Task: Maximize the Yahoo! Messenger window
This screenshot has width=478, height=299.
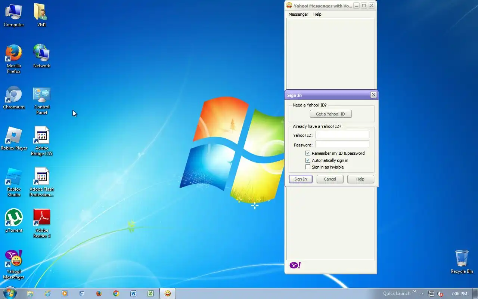Action: pos(364,6)
